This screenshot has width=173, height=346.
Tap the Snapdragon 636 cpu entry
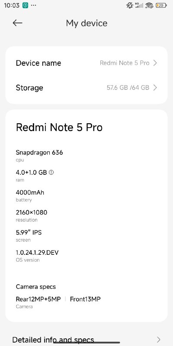(39, 153)
